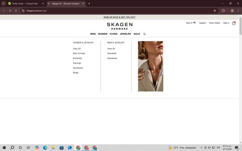Open Windows Start menu
The width and height of the screenshot is (242, 151).
pos(4,148)
